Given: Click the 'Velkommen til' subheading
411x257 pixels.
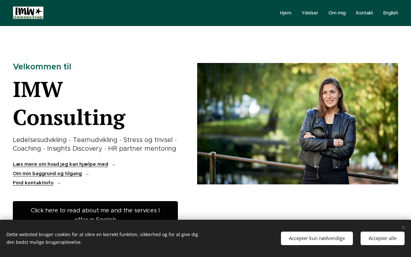Looking at the screenshot, I should (42, 67).
